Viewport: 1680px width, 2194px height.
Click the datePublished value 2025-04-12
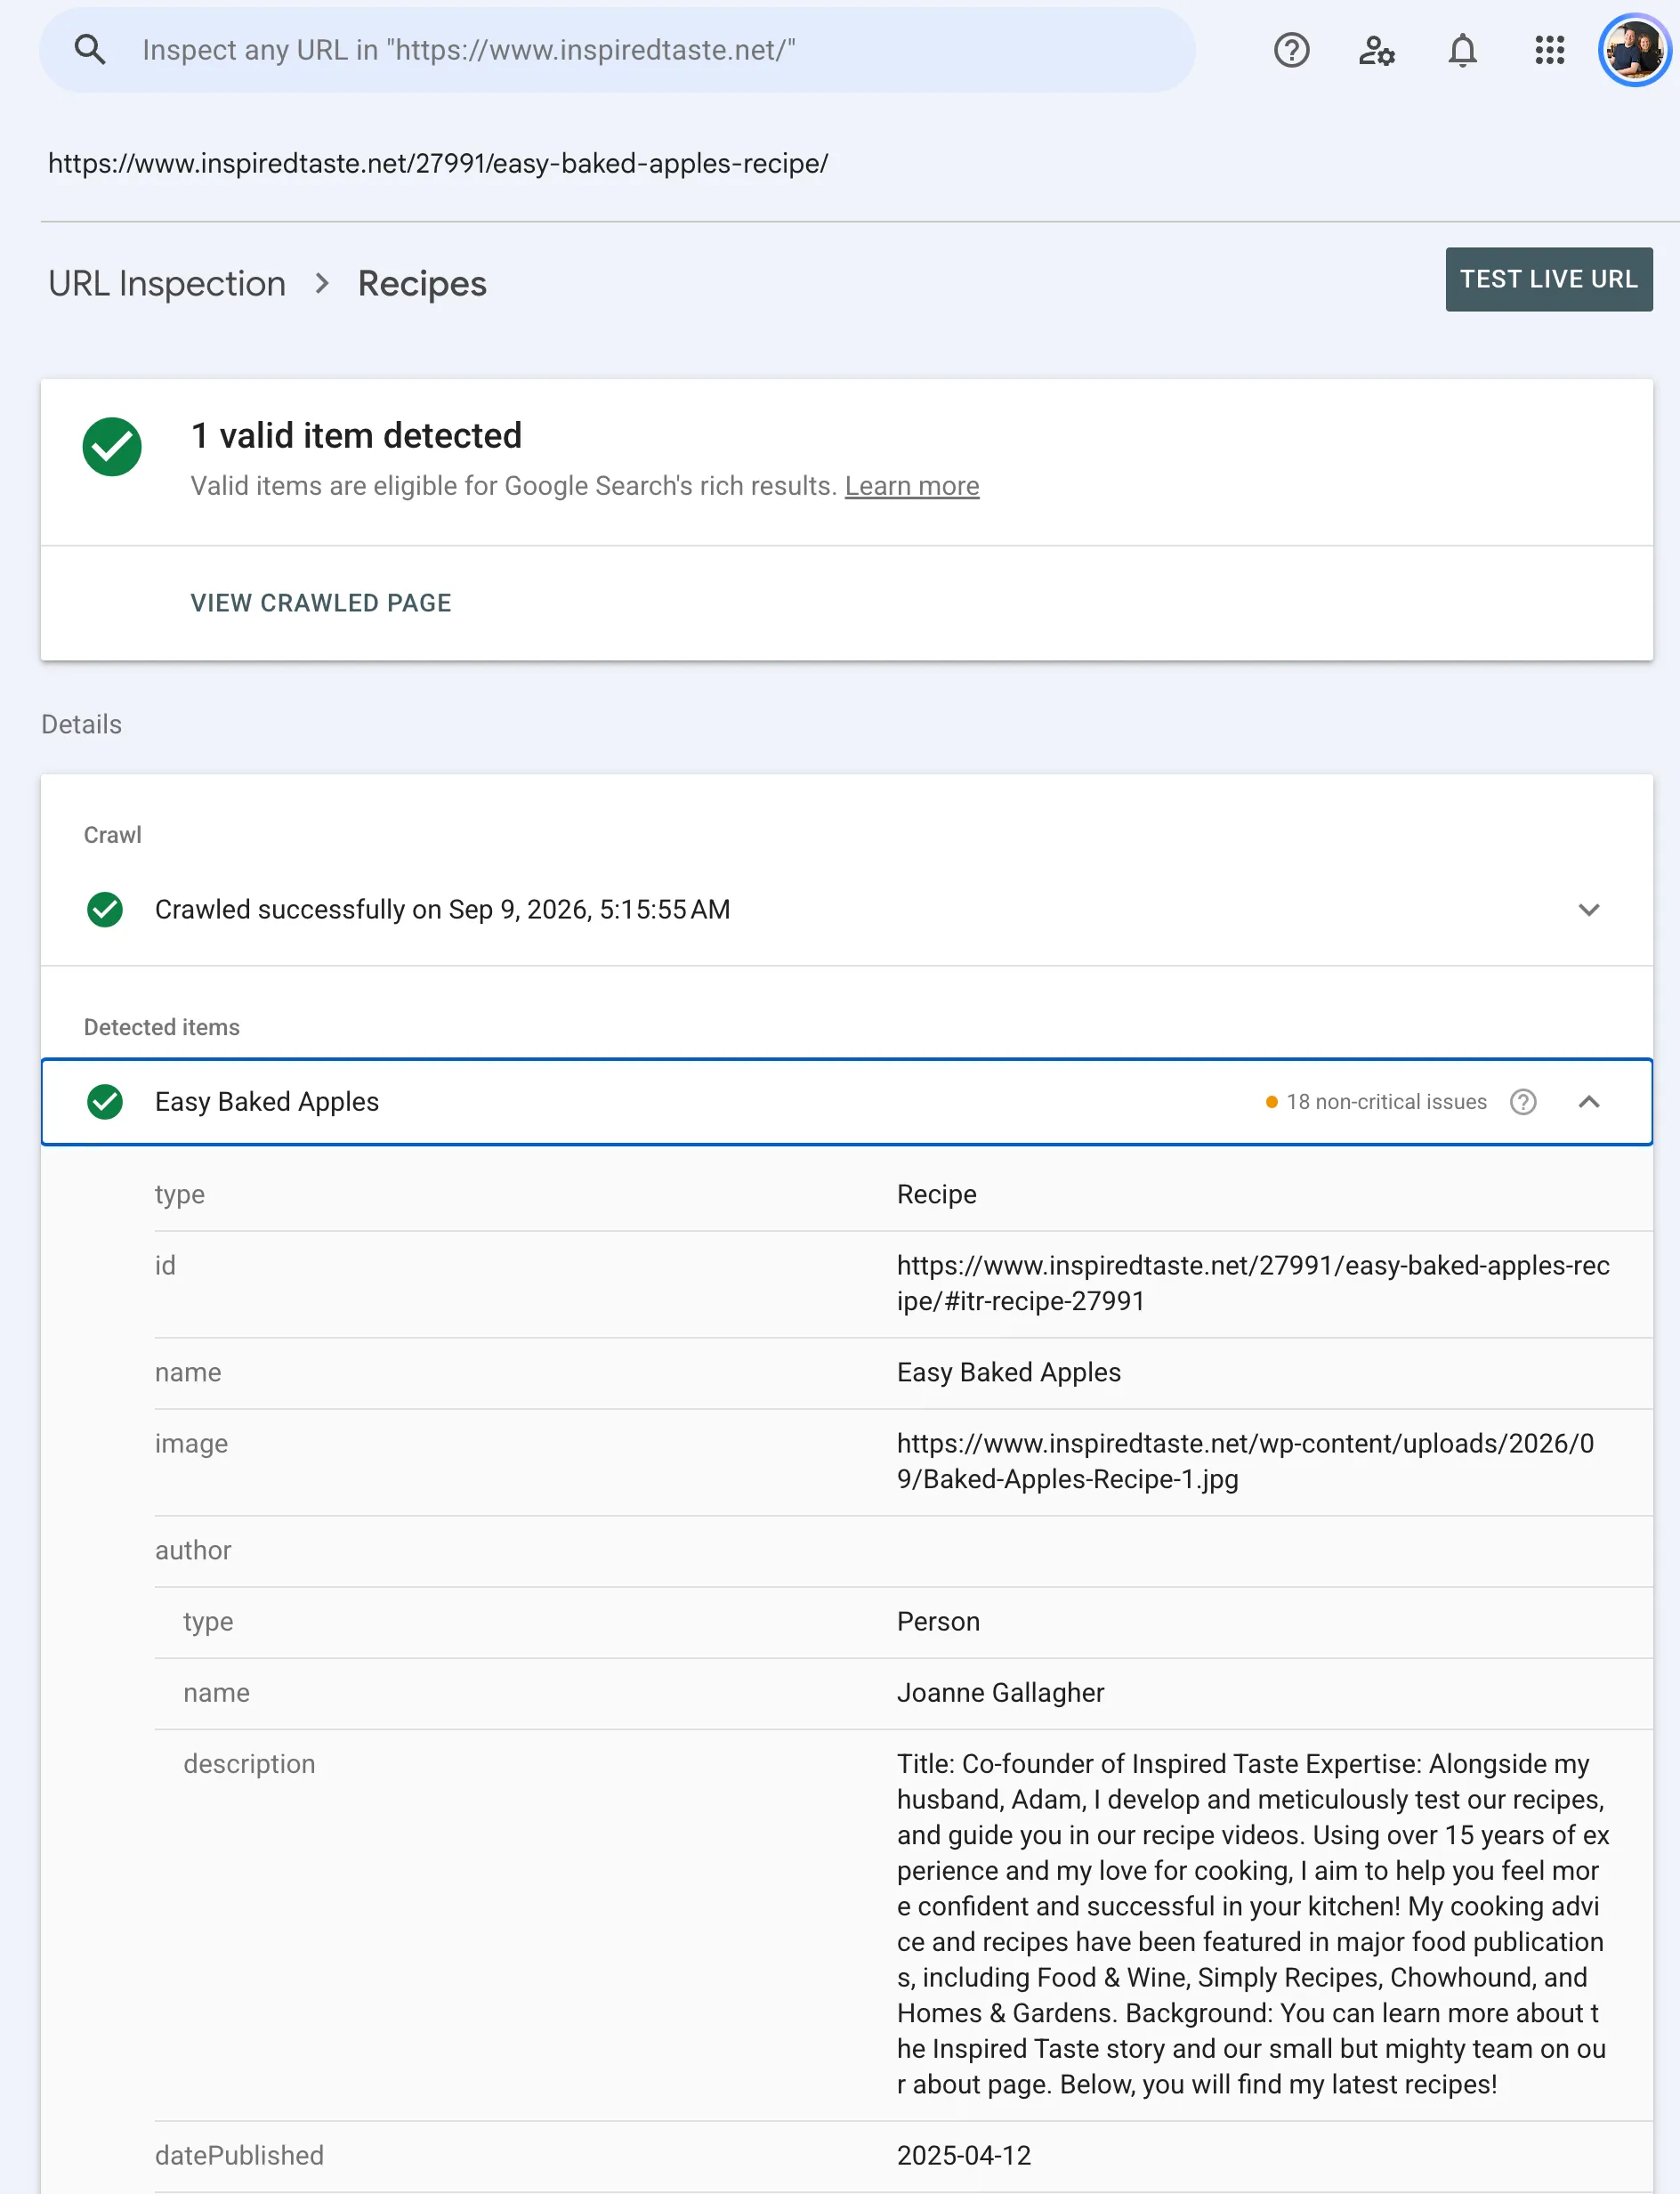(964, 2156)
